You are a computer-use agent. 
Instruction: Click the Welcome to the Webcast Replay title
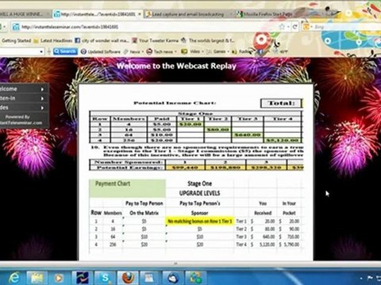point(176,66)
